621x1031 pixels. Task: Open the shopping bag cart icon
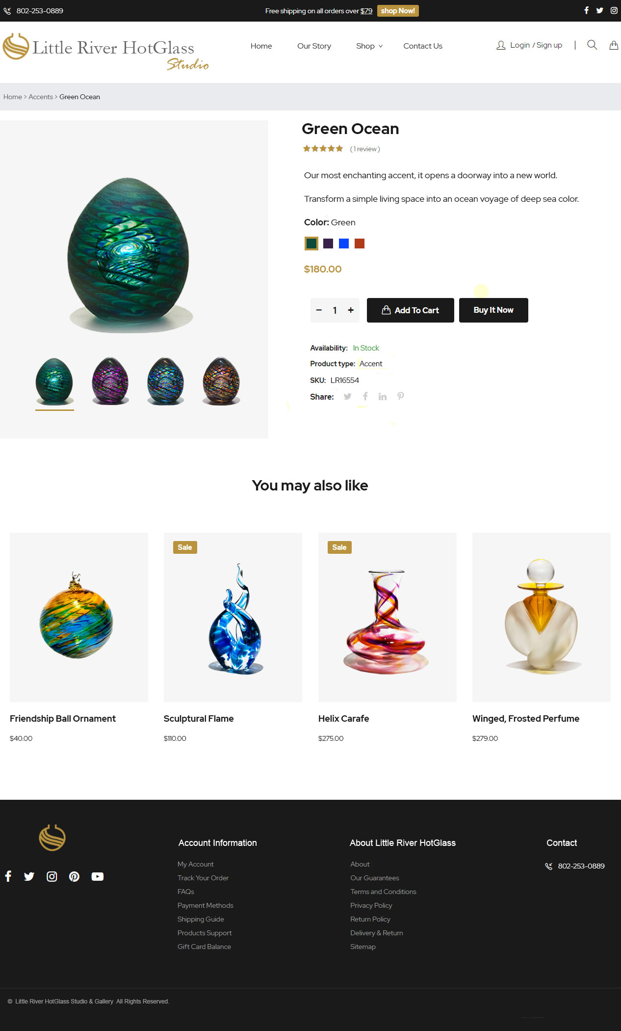pyautogui.click(x=614, y=45)
